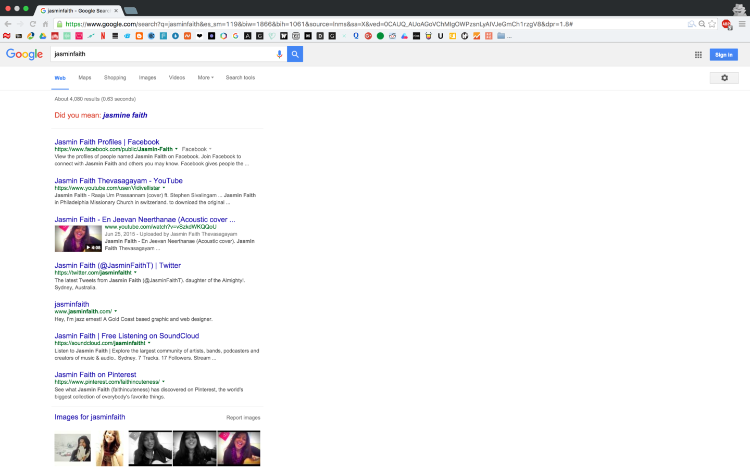Open the Adblock Plus extension icon
Screen dimensions: 750x468
tap(726, 24)
